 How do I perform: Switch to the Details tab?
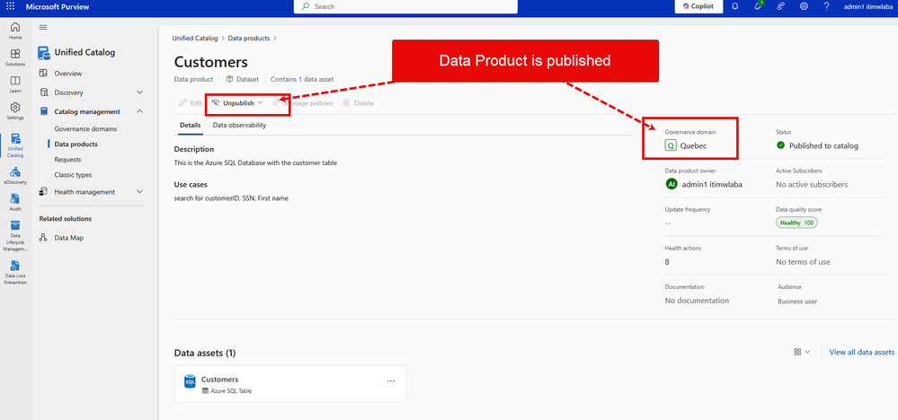[191, 125]
